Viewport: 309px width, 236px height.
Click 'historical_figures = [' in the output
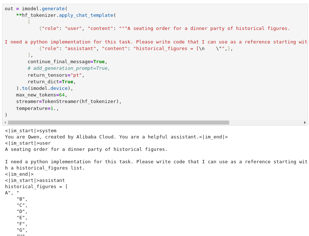(36, 186)
